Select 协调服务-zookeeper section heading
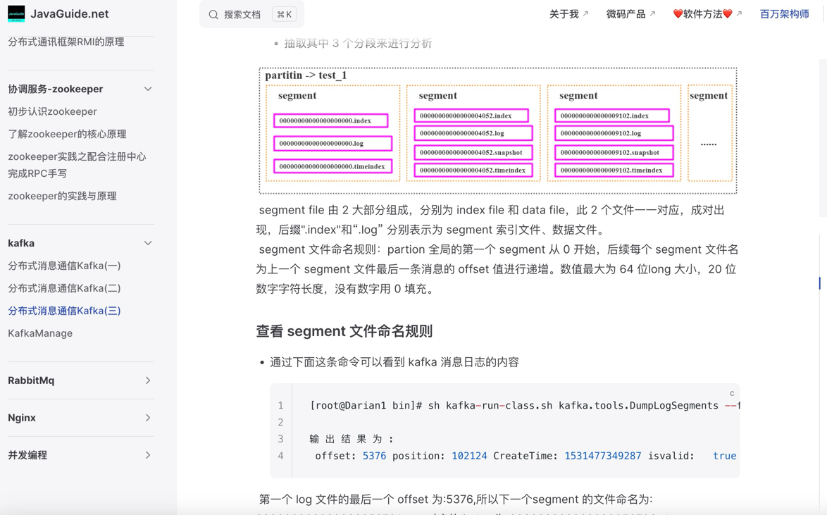Image resolution: width=827 pixels, height=515 pixels. [56, 89]
